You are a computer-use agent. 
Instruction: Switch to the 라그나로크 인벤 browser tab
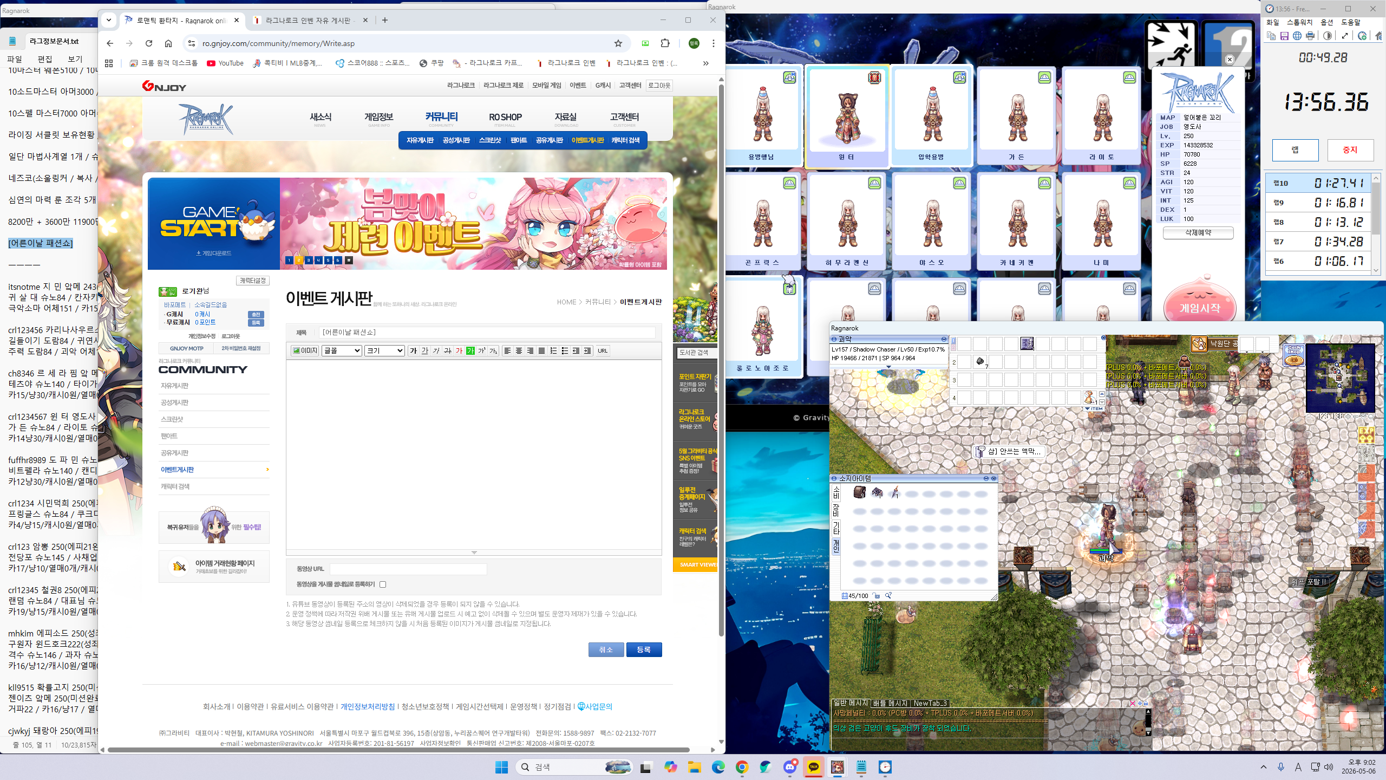[310, 21]
